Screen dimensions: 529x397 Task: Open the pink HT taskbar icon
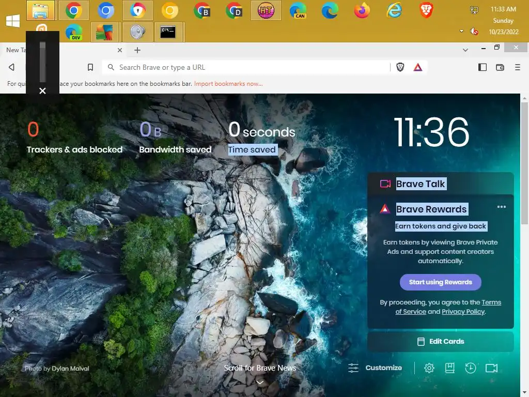266,10
